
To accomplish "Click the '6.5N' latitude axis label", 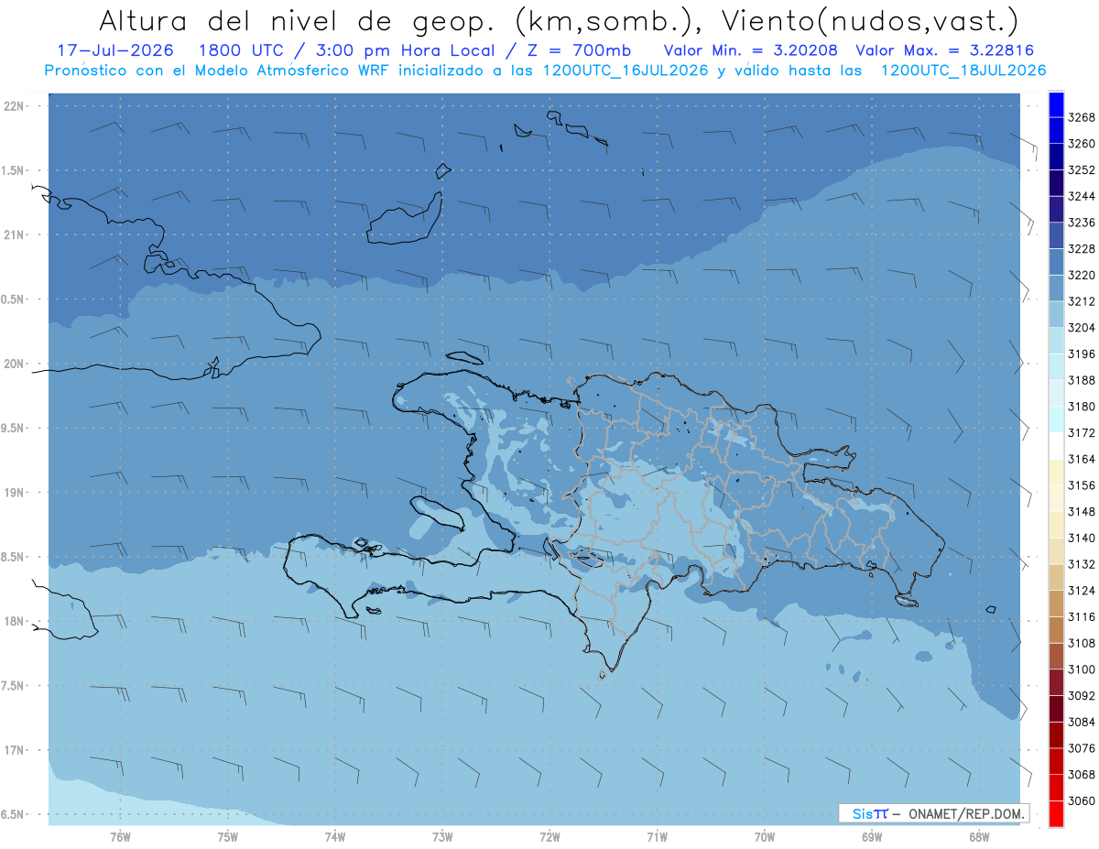I will pyautogui.click(x=14, y=815).
